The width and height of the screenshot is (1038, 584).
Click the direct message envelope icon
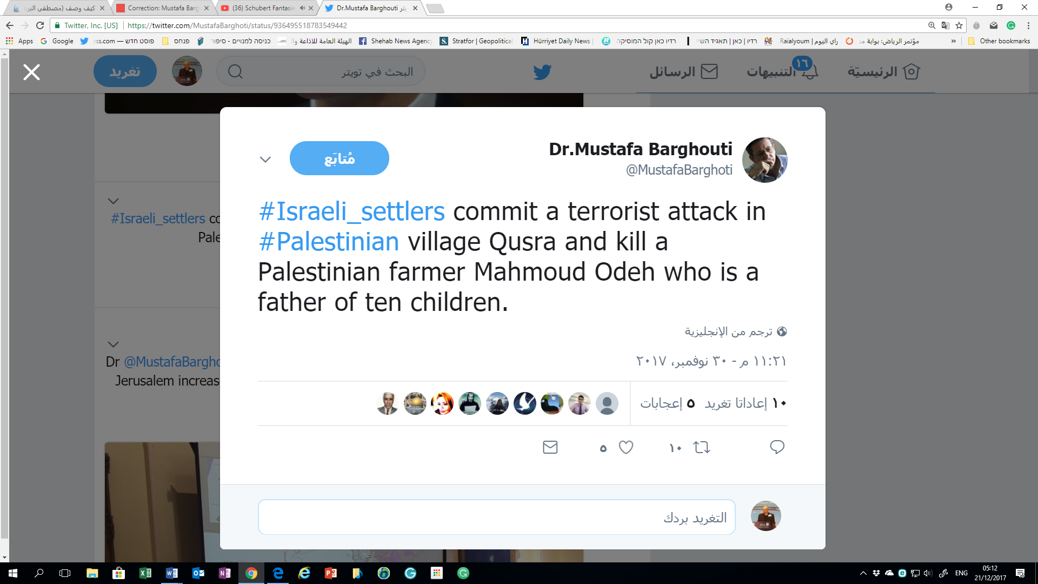[x=550, y=447]
